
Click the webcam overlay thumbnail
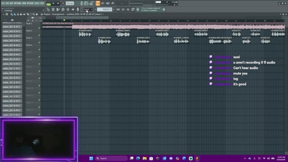coord(39,139)
